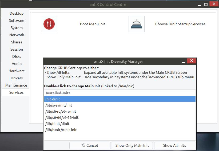Select the Maintenance tab
Viewport: 219px width, 151px height.
tap(16, 85)
